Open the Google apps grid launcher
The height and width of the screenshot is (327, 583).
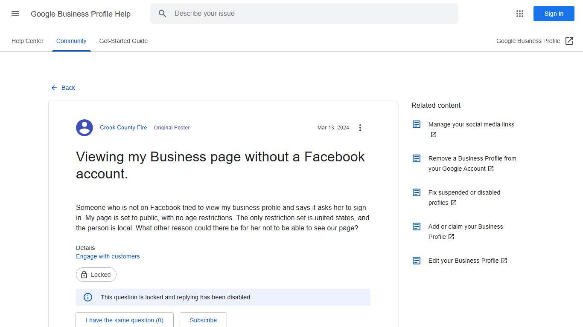[x=519, y=14]
